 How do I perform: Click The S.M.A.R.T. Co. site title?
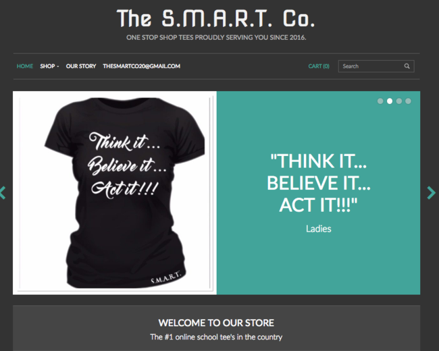tap(216, 18)
